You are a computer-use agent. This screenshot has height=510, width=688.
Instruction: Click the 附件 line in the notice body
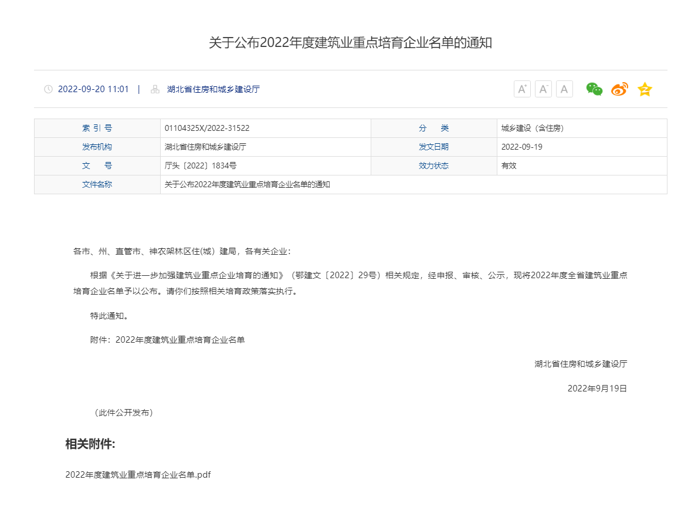point(167,340)
